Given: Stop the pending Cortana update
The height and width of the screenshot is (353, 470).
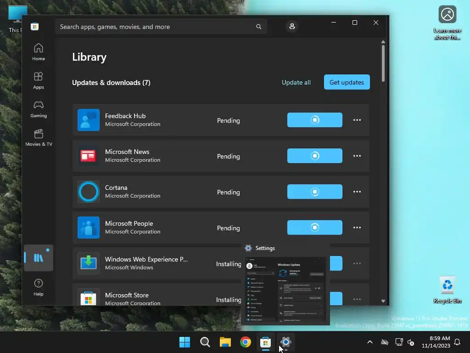Looking at the screenshot, I should click(315, 192).
